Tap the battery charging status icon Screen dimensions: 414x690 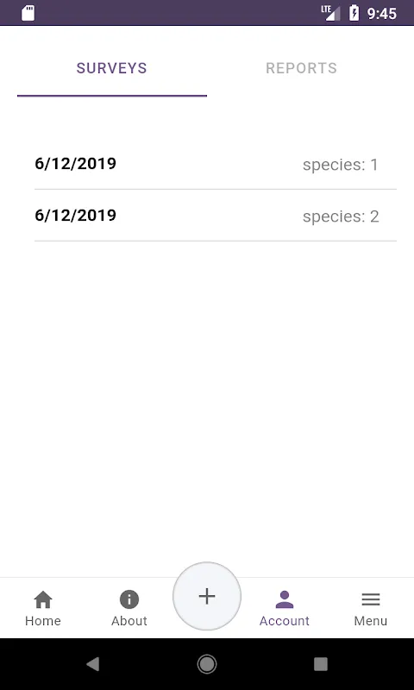pos(354,13)
